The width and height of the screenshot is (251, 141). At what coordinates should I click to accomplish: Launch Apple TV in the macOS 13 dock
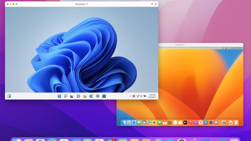(x=185, y=123)
